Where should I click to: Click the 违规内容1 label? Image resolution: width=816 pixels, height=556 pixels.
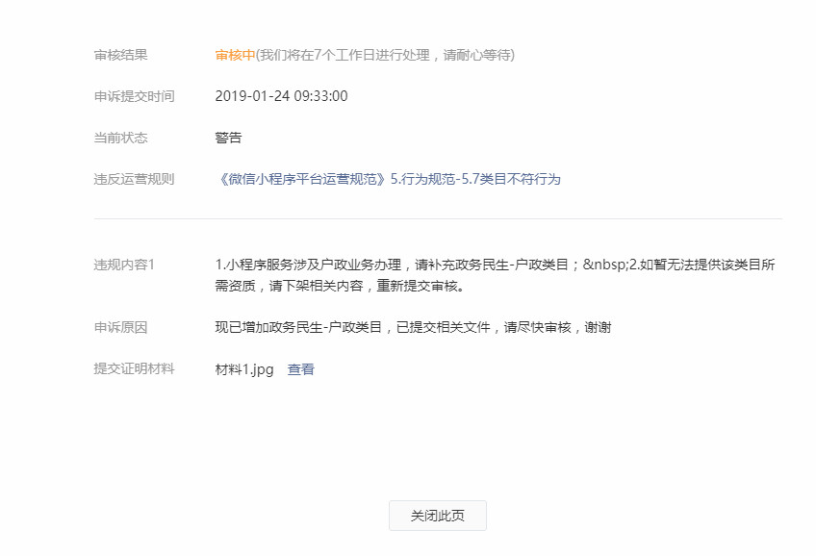pyautogui.click(x=124, y=265)
